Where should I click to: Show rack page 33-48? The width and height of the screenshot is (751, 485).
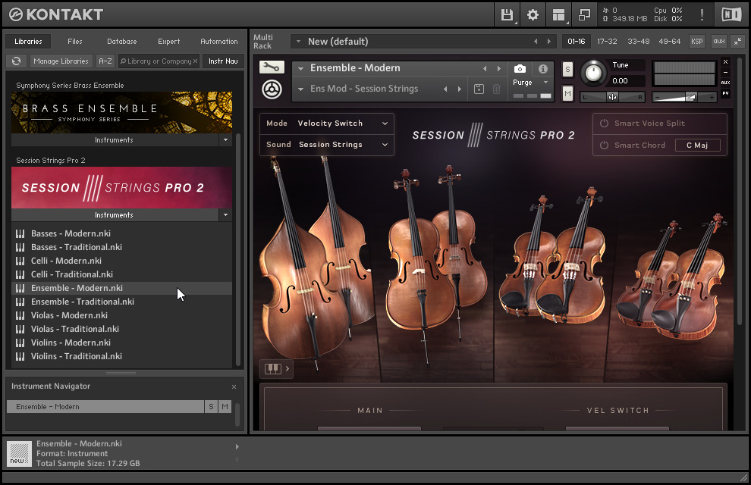point(639,42)
